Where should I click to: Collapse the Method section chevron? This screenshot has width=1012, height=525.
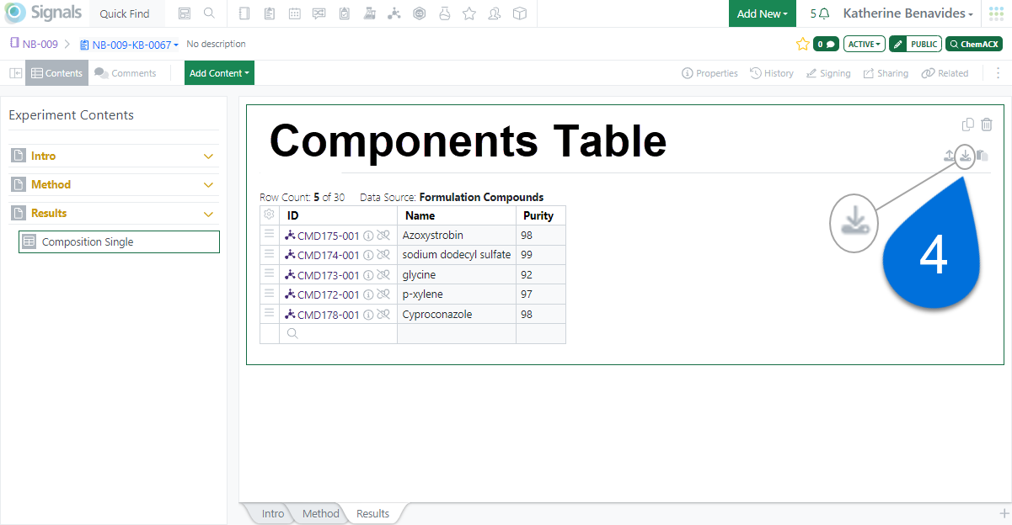click(209, 184)
